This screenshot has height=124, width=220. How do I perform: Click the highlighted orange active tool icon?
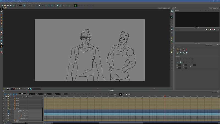point(2,46)
